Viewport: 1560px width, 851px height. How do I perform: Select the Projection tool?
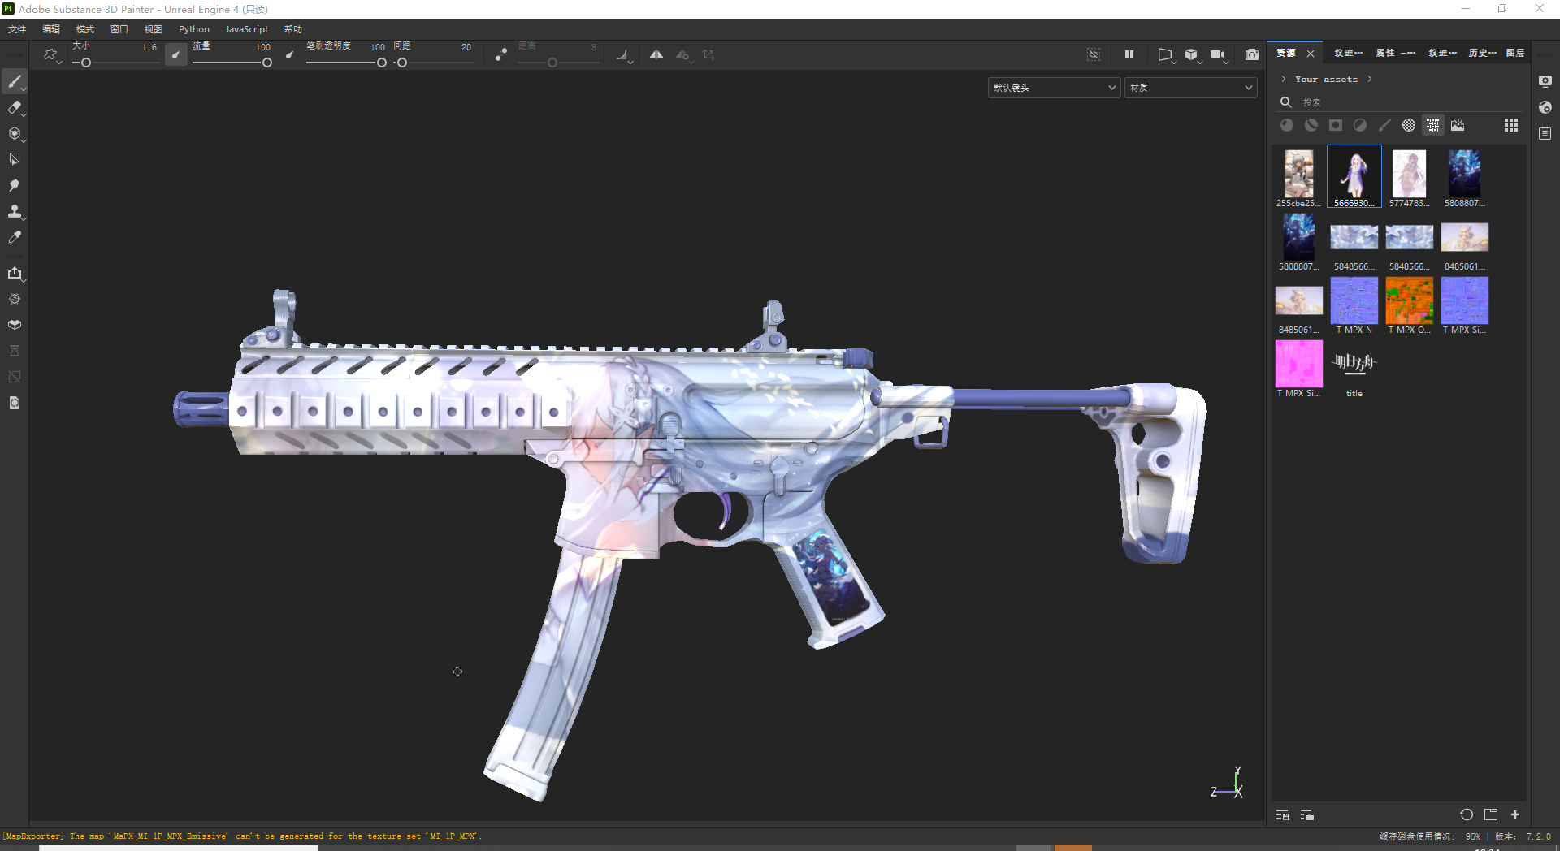(15, 133)
